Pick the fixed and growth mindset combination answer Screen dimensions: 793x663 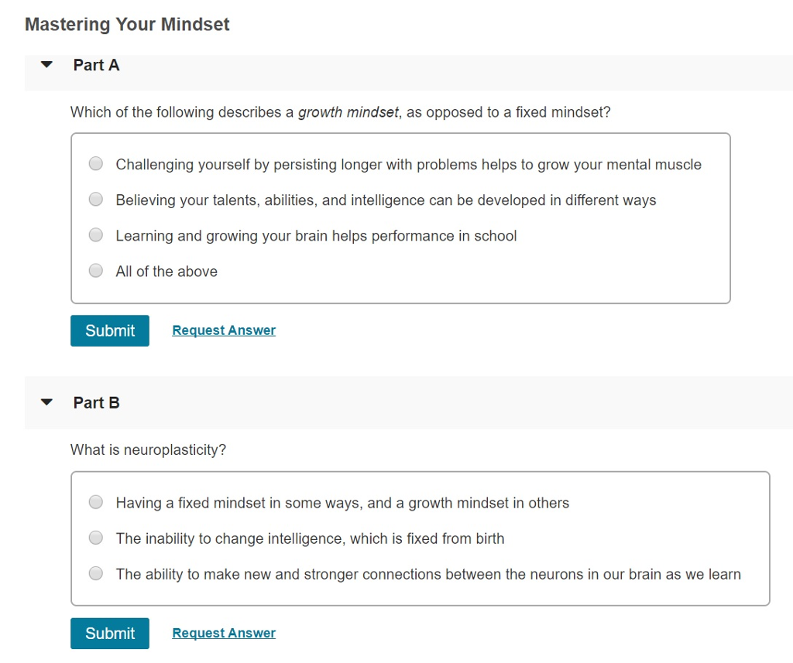[95, 501]
